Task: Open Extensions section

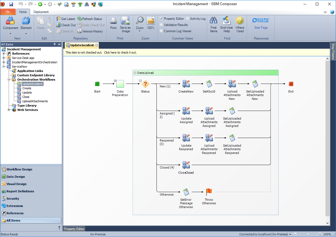Action: point(31,206)
